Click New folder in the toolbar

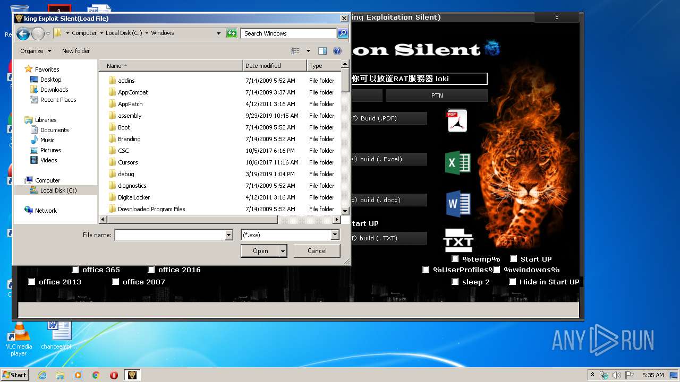pyautogui.click(x=76, y=51)
